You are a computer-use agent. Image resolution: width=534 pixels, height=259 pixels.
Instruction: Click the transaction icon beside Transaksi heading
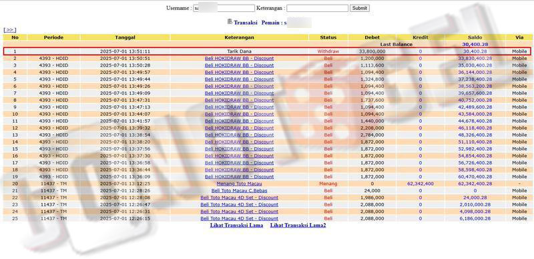230,22
